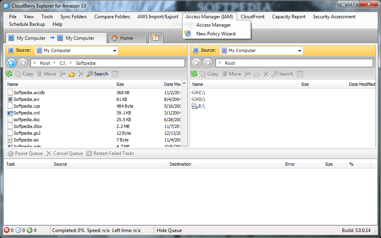The image size is (381, 238).
Task: Click Copy in left pane toolbar
Action: [x=24, y=74]
